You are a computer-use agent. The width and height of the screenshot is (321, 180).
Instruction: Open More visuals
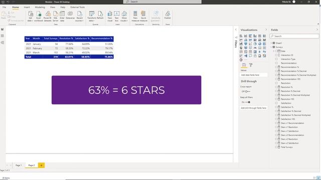pos(124,16)
